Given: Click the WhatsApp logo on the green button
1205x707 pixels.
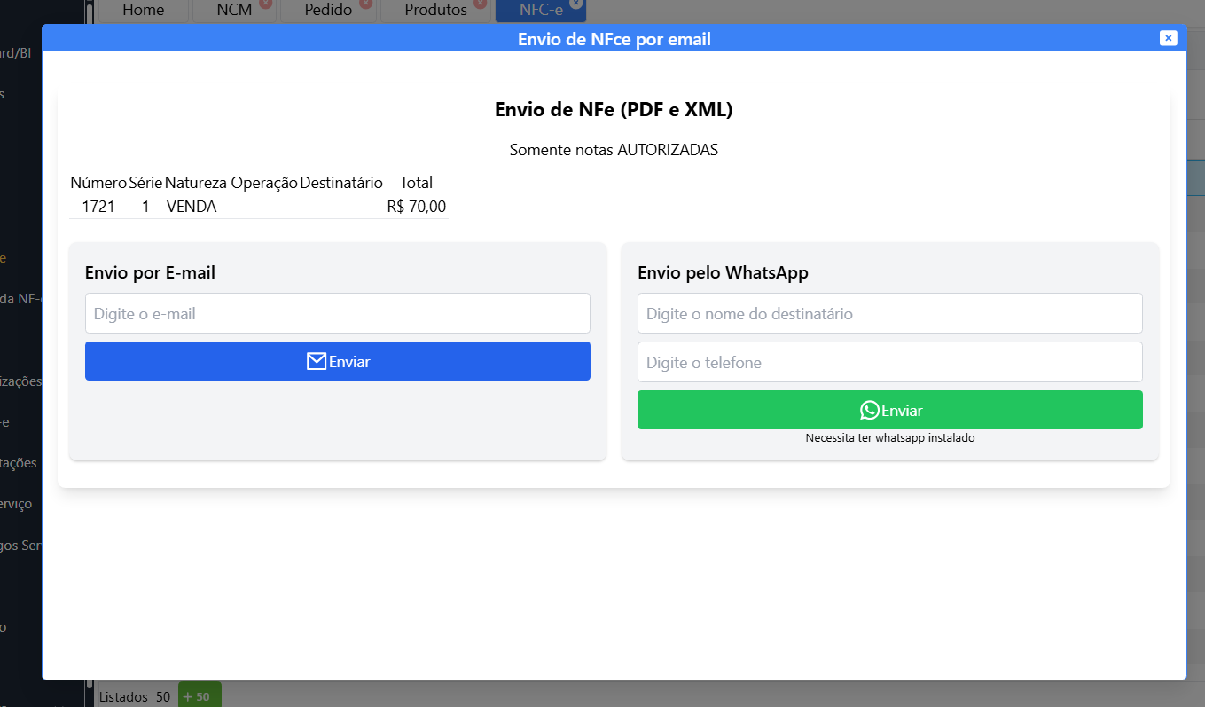Looking at the screenshot, I should click(869, 410).
